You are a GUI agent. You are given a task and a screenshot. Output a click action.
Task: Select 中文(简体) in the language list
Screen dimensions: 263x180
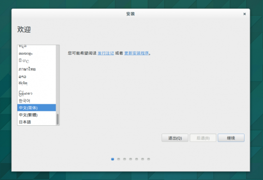point(36,108)
